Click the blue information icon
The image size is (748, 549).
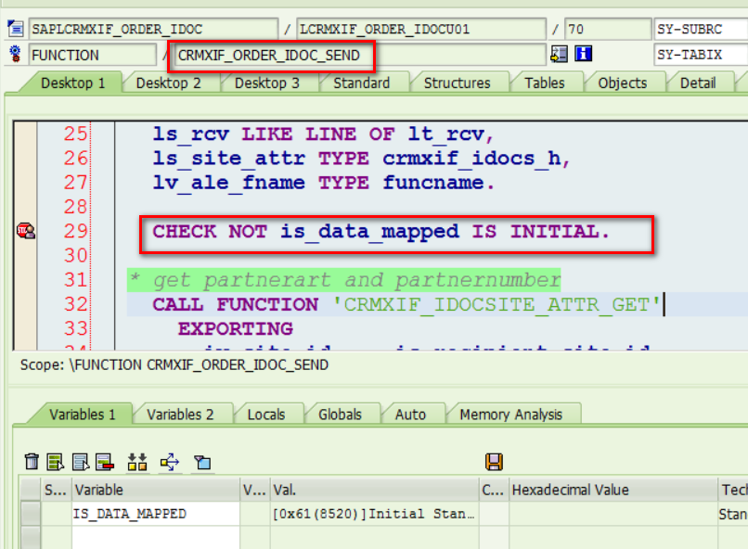coord(583,54)
